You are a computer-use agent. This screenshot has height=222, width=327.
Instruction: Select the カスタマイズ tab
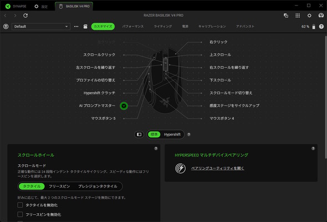point(103,26)
